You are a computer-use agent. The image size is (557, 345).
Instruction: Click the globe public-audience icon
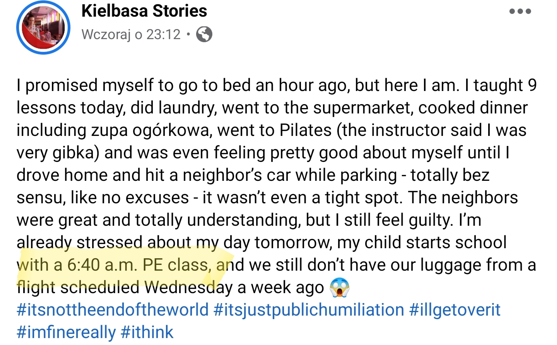204,34
